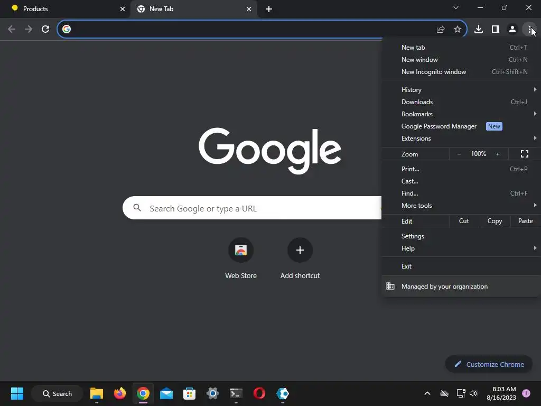Viewport: 541px width, 406px height.
Task: Open the Web Store shortcut
Action: (241, 258)
